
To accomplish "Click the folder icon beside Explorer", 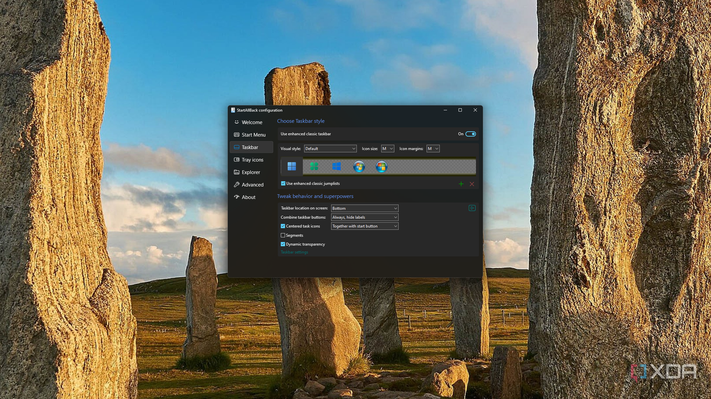I will pyautogui.click(x=236, y=172).
